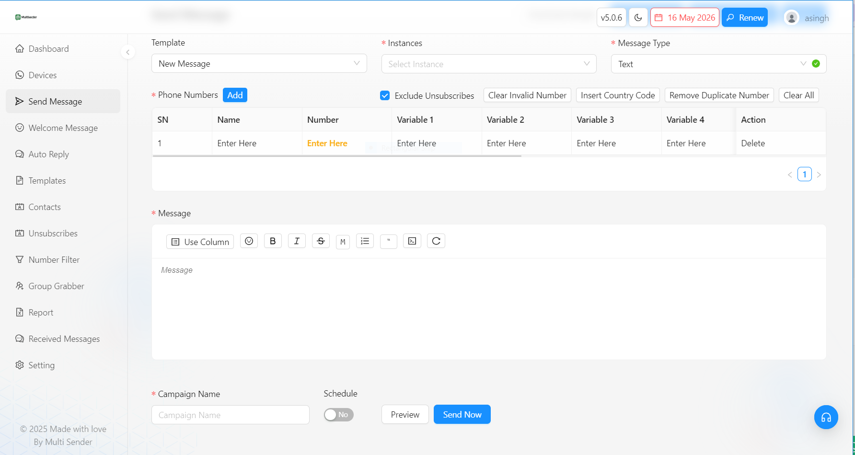Click the code block icon in toolbar
Viewport: 855px width, 455px height.
click(412, 241)
